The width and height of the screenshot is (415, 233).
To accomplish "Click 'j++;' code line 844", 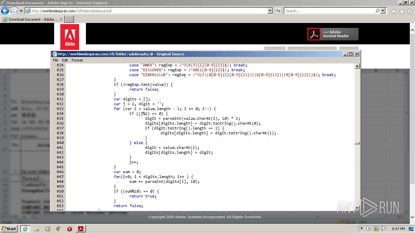I will click(134, 162).
